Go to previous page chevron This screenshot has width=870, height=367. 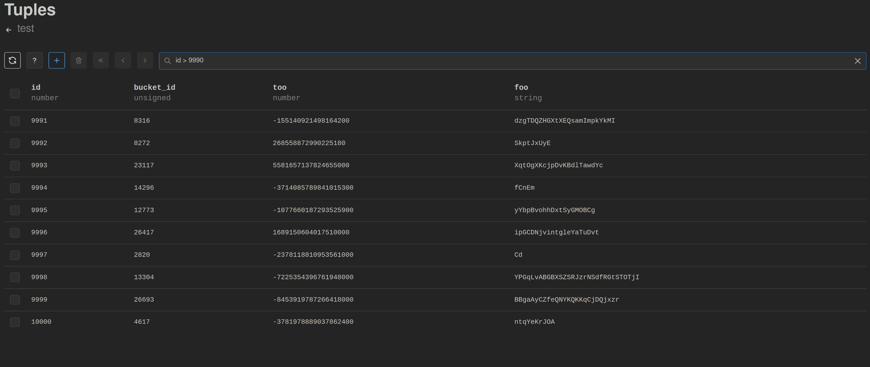click(123, 61)
